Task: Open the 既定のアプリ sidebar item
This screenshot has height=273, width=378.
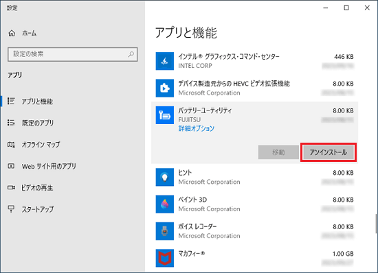Action: click(x=72, y=123)
